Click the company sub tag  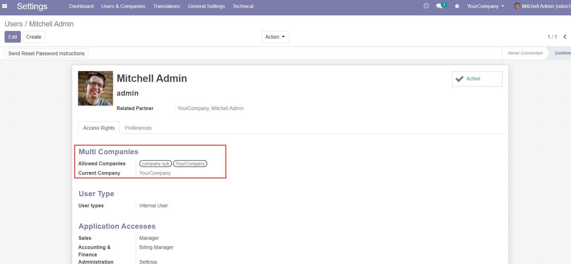coord(155,164)
